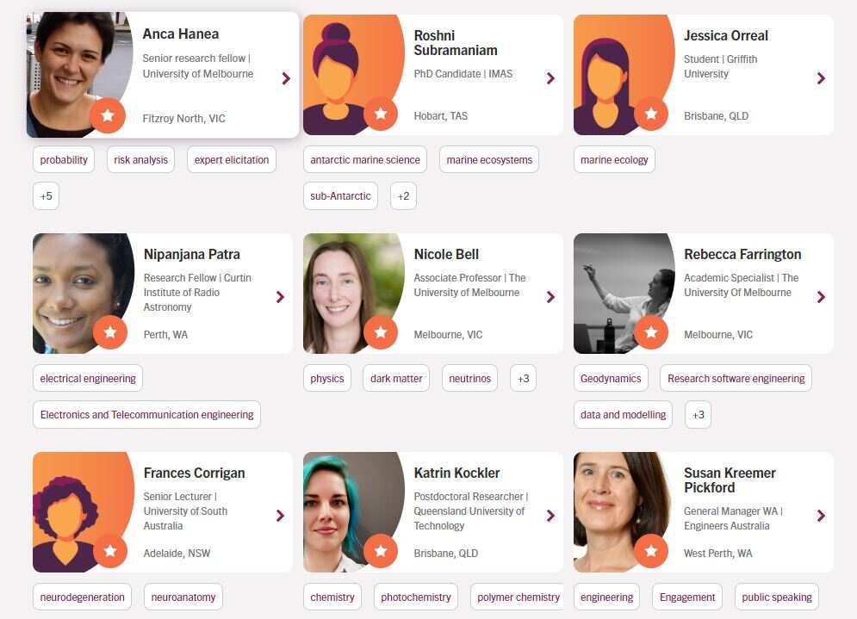Image resolution: width=857 pixels, height=619 pixels.
Task: Click the 'public speaking' tag
Action: 776,597
